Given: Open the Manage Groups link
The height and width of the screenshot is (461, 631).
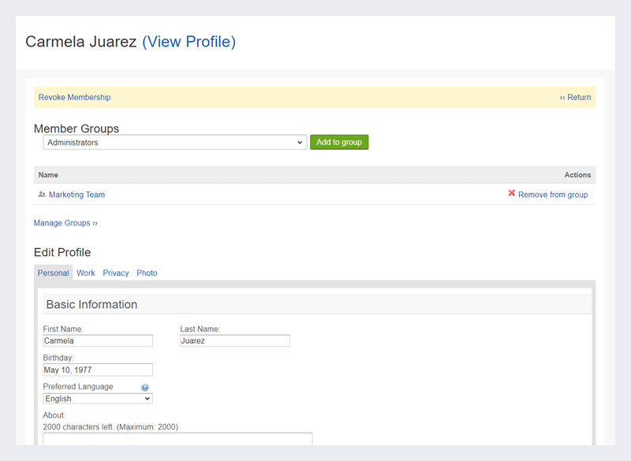Looking at the screenshot, I should pos(65,223).
